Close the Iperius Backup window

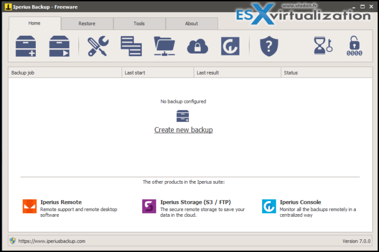point(371,7)
